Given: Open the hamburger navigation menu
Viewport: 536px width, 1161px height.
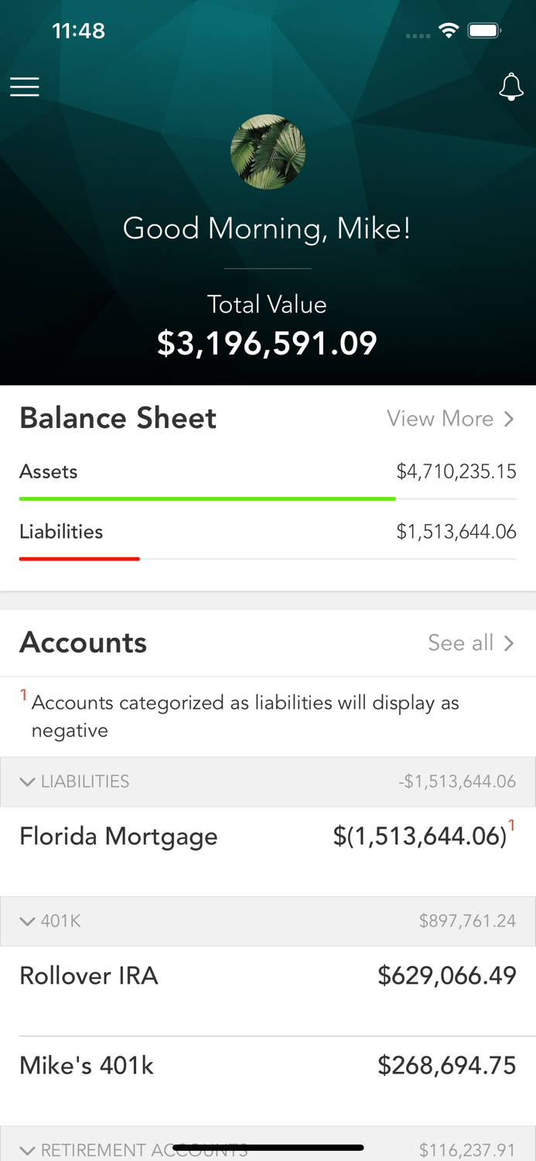Looking at the screenshot, I should pos(24,87).
